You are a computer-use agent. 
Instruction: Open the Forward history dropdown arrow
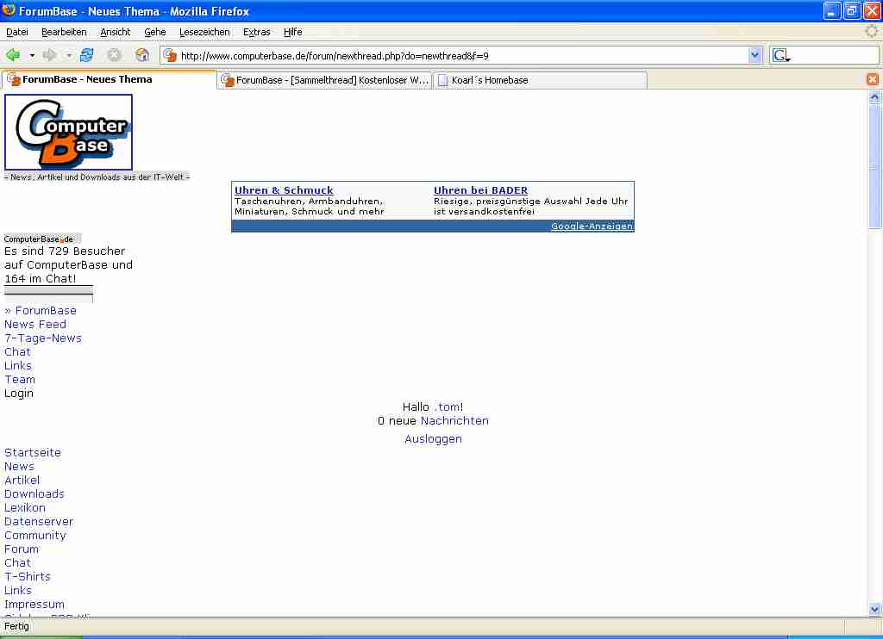coord(69,55)
